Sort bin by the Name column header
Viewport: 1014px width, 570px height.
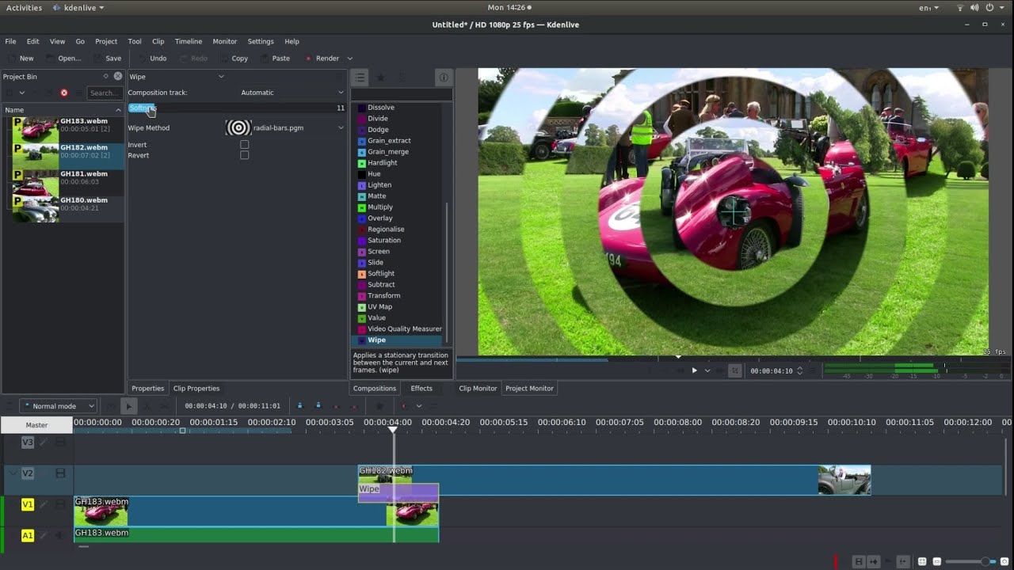63,110
